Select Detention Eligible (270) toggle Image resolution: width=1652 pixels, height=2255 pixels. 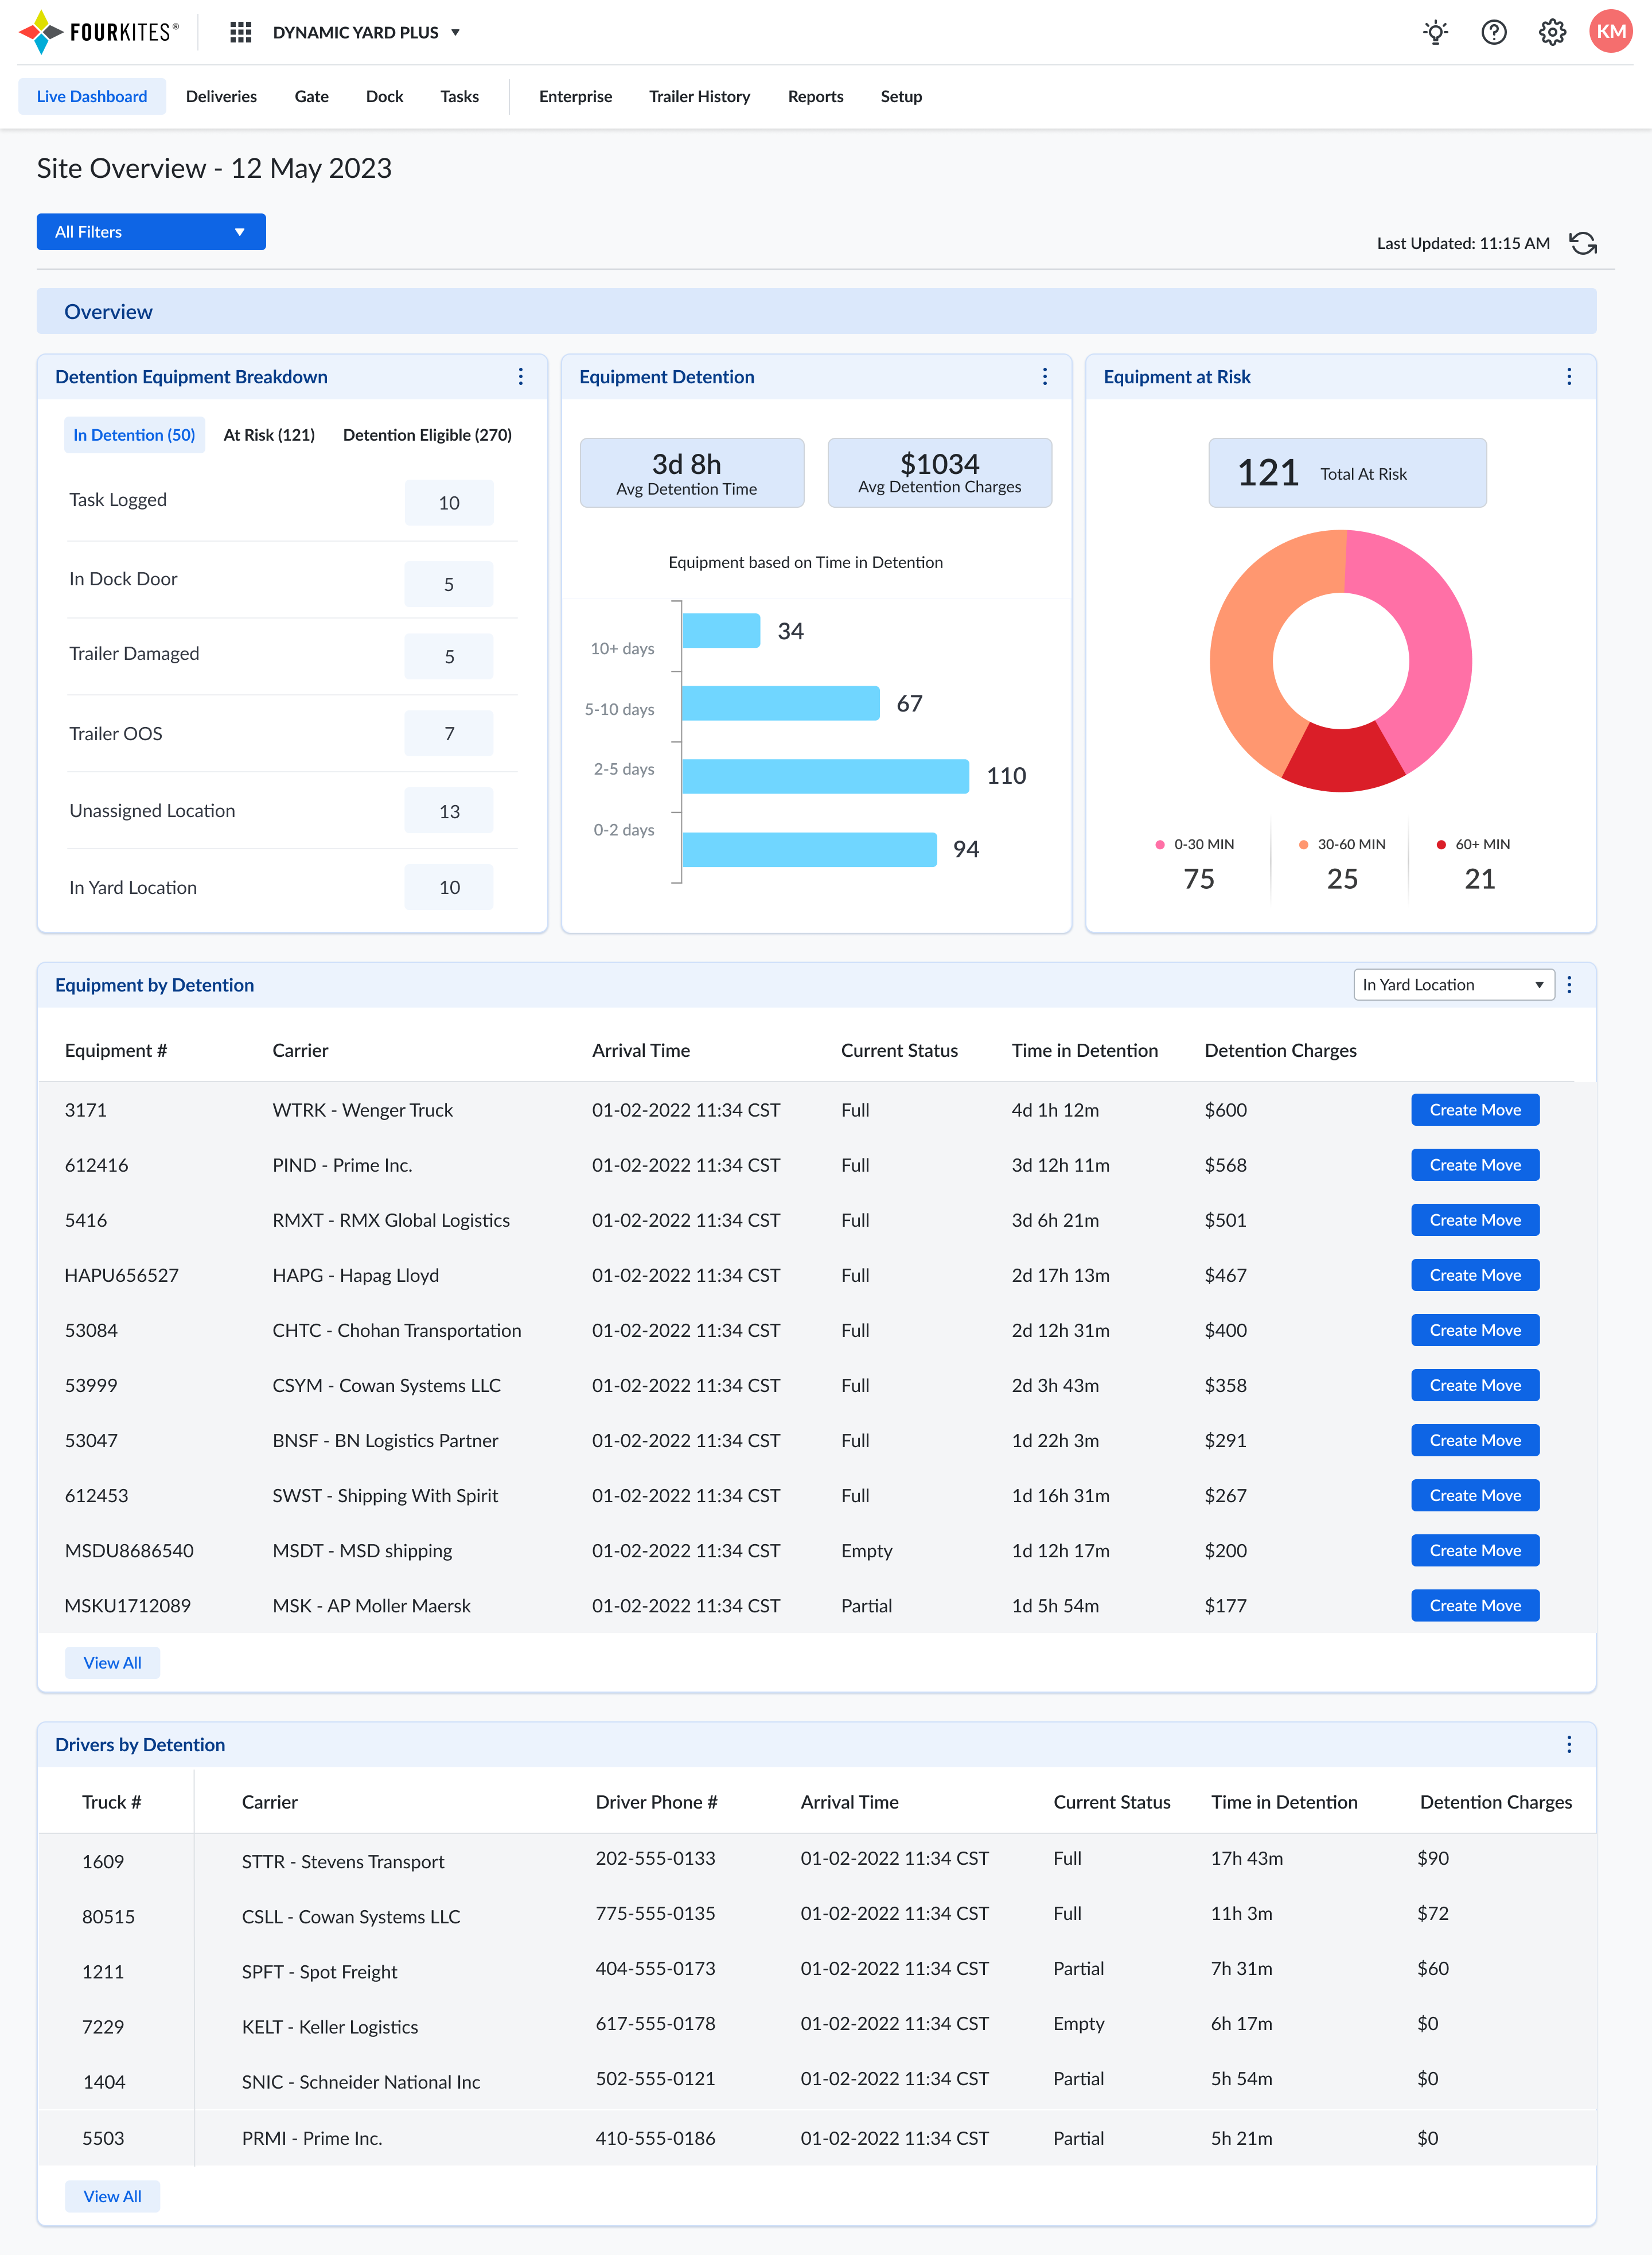pos(427,435)
